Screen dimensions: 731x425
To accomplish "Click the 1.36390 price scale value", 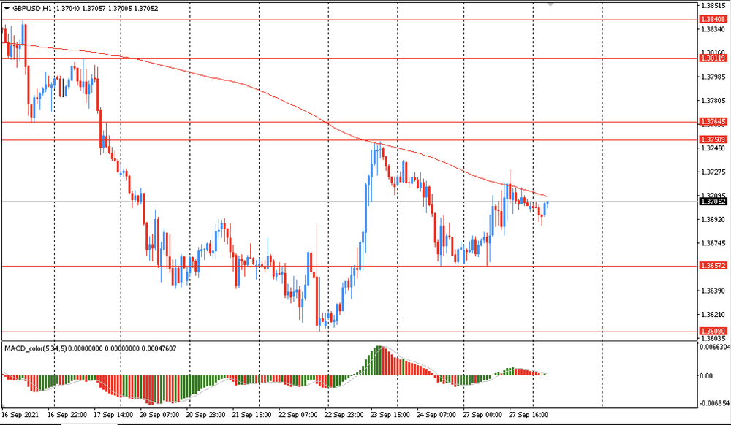I will [x=713, y=291].
